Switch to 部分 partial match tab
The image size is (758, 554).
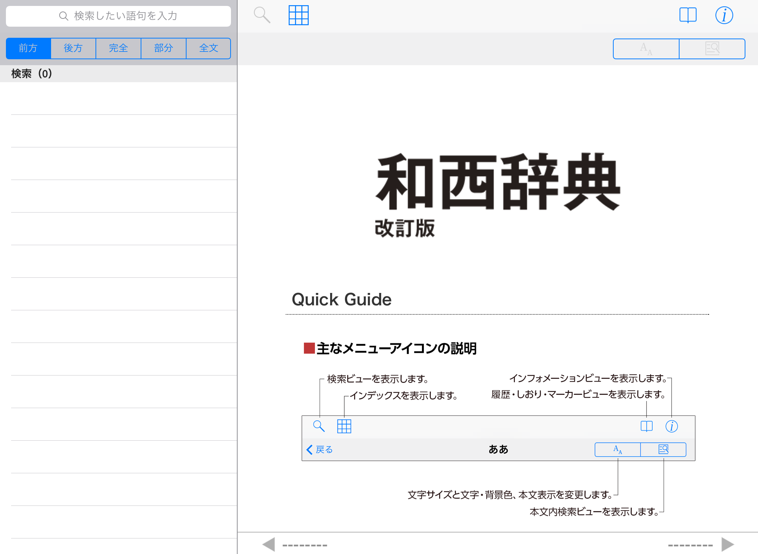tap(164, 48)
